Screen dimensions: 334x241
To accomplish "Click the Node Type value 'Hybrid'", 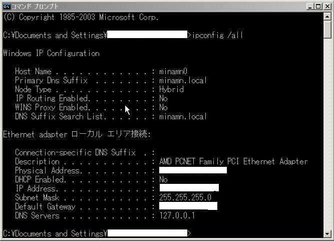I will pos(171,89).
